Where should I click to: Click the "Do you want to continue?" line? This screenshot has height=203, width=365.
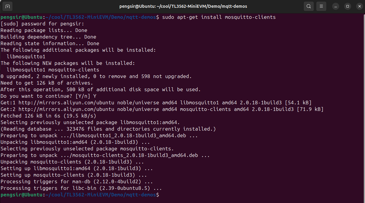tap(48, 96)
